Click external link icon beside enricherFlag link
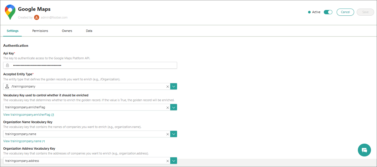Screen dimensions: 377x167 pos(53,115)
